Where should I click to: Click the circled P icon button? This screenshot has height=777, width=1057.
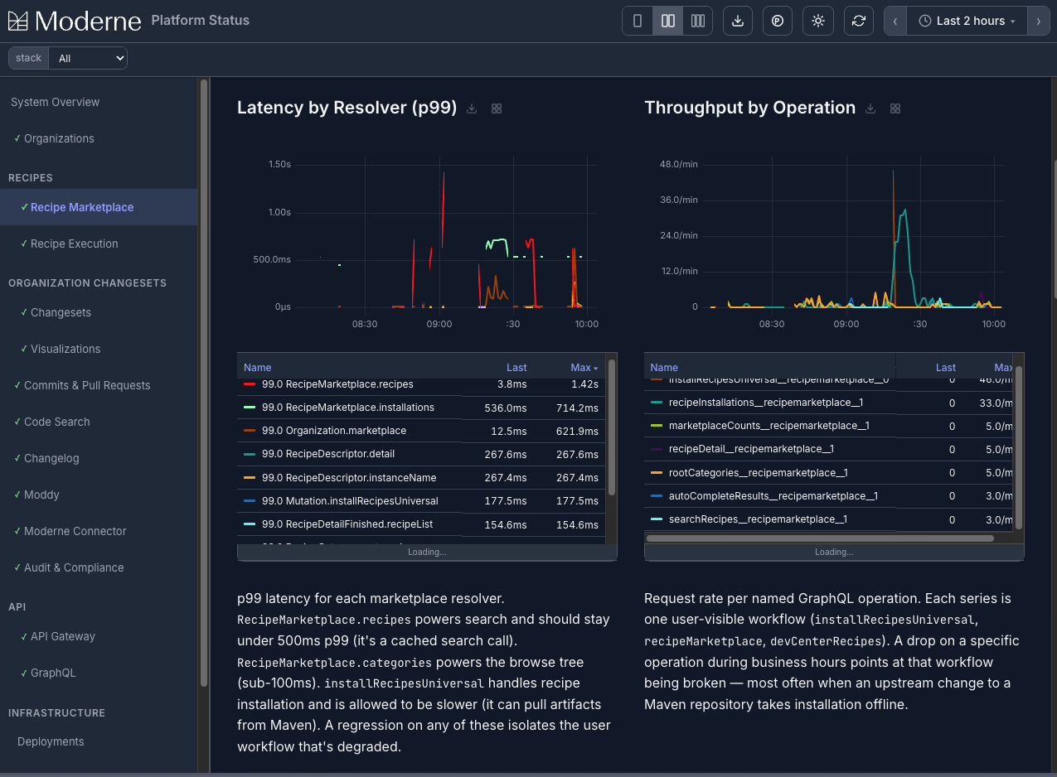pyautogui.click(x=778, y=21)
